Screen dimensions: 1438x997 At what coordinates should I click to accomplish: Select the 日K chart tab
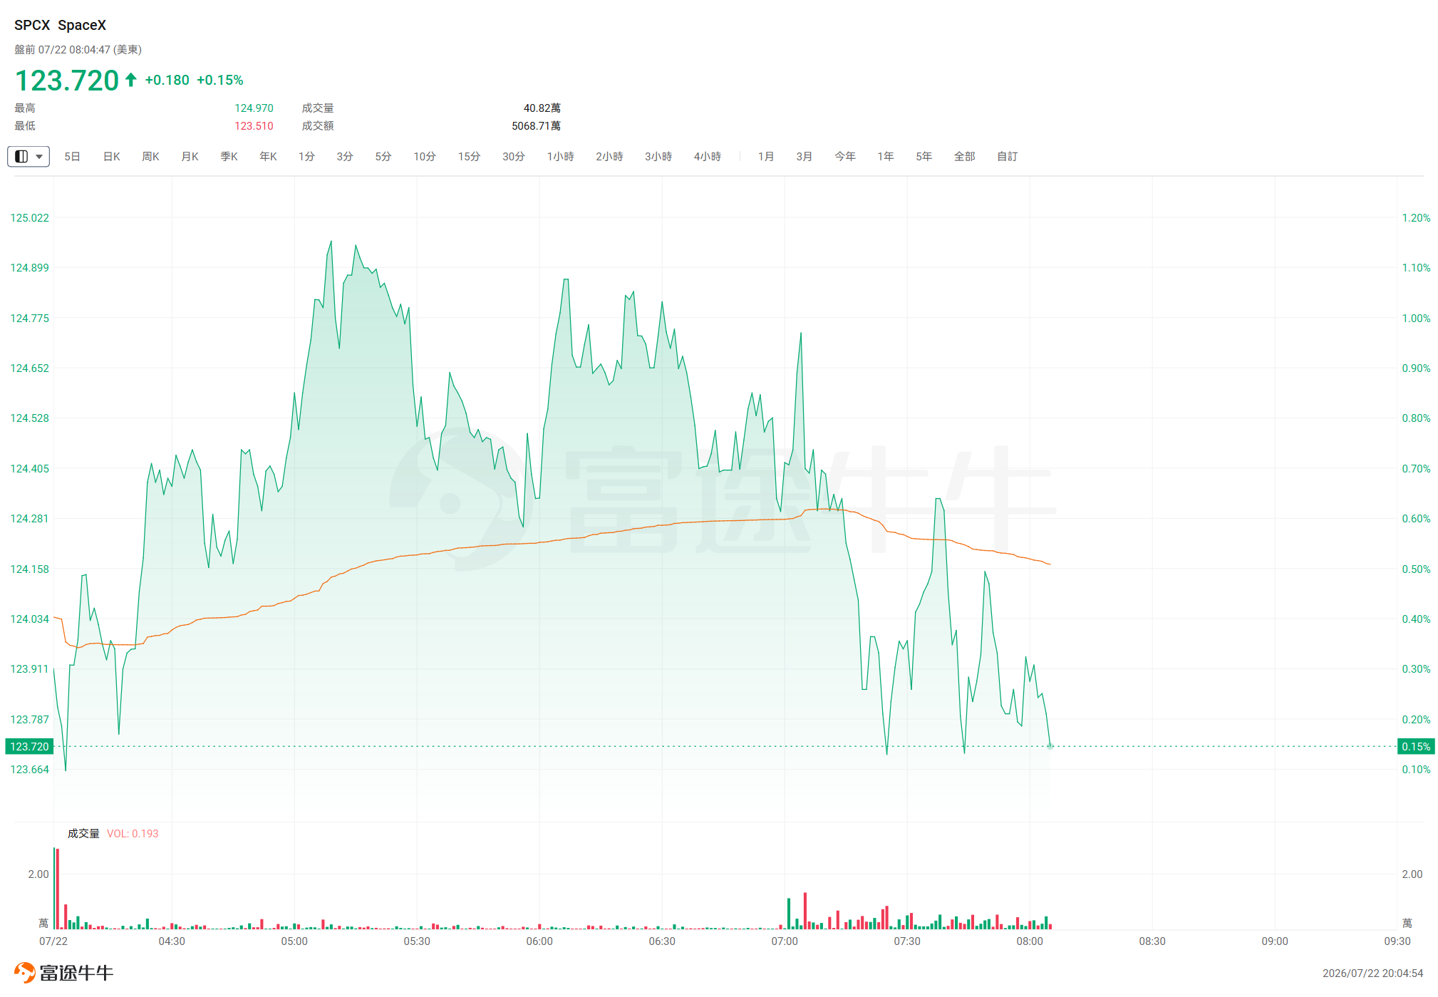[x=112, y=157]
